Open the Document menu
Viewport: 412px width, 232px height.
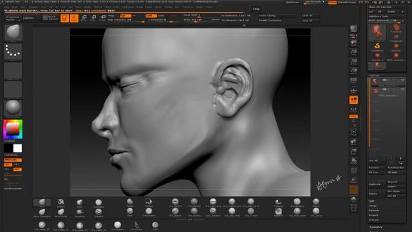33,7
